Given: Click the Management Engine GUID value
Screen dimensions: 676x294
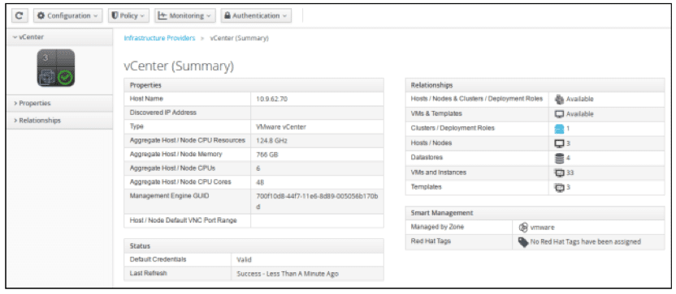Looking at the screenshot, I should click(318, 201).
